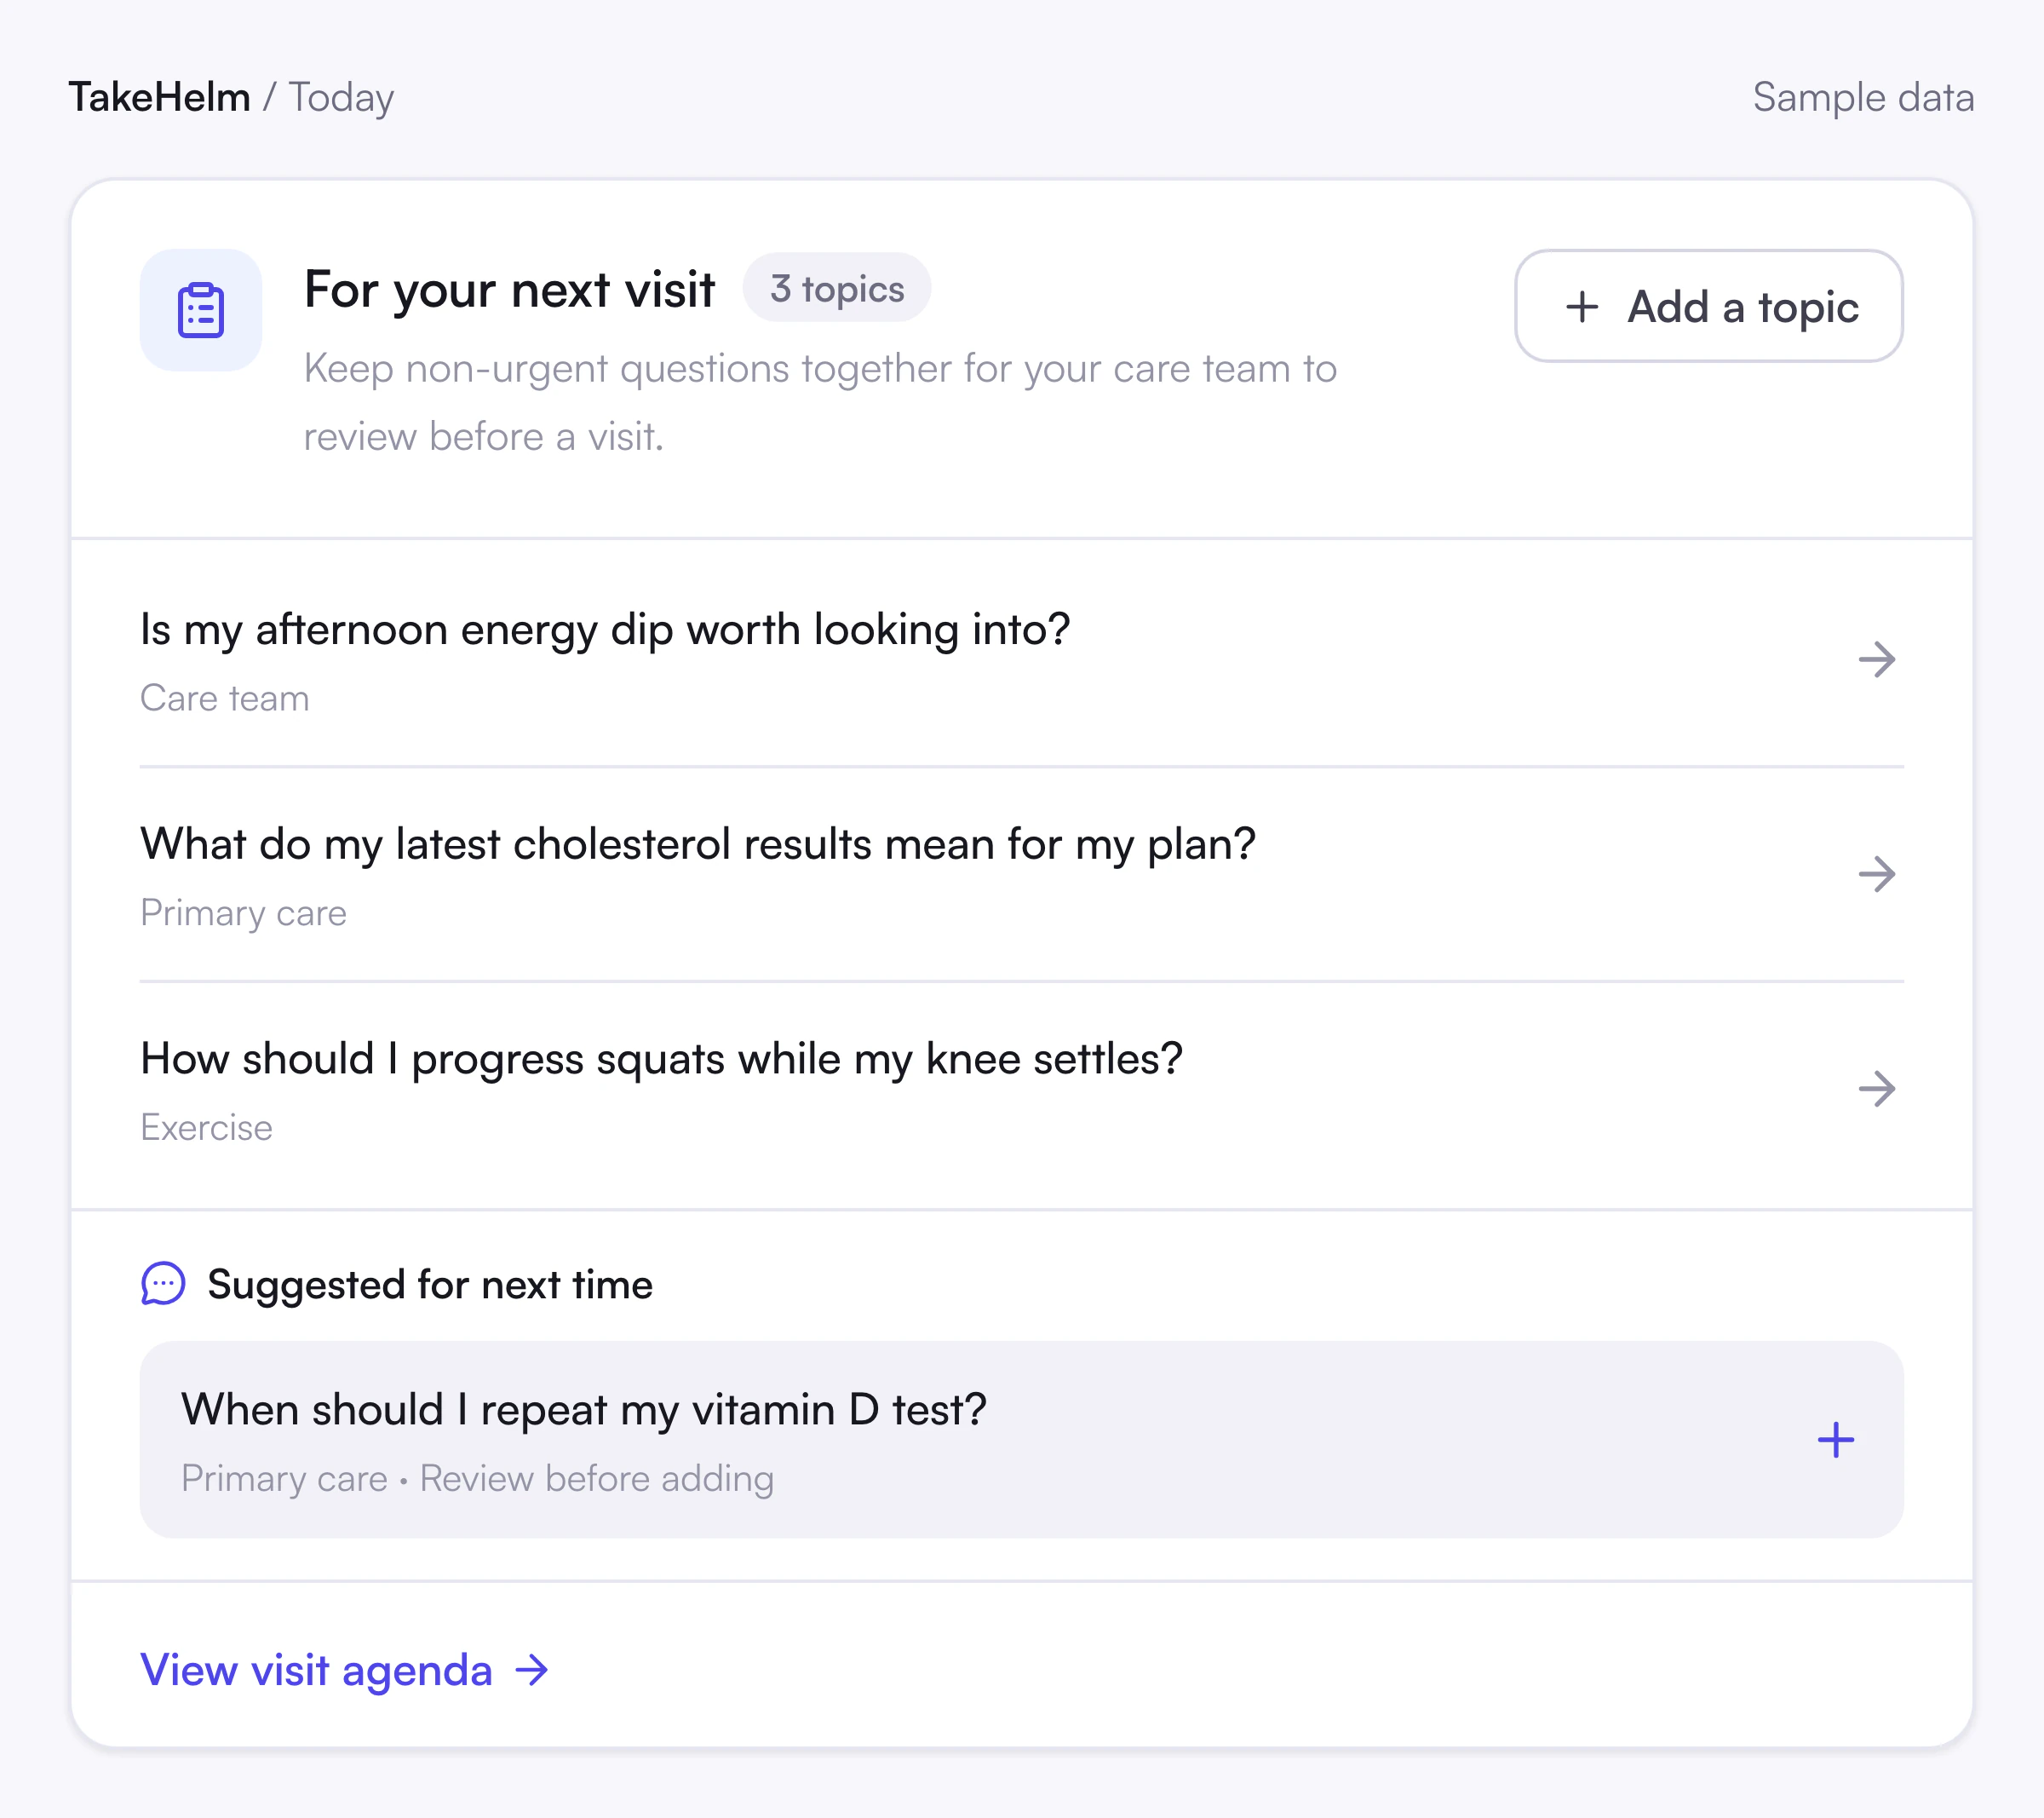Click the Suggested for next time heading

coord(430,1285)
